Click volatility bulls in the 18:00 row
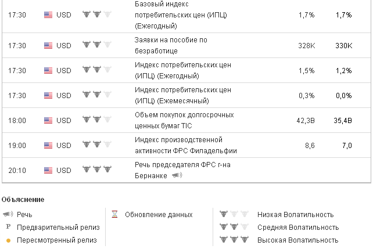The width and height of the screenshot is (373, 249). point(97,120)
